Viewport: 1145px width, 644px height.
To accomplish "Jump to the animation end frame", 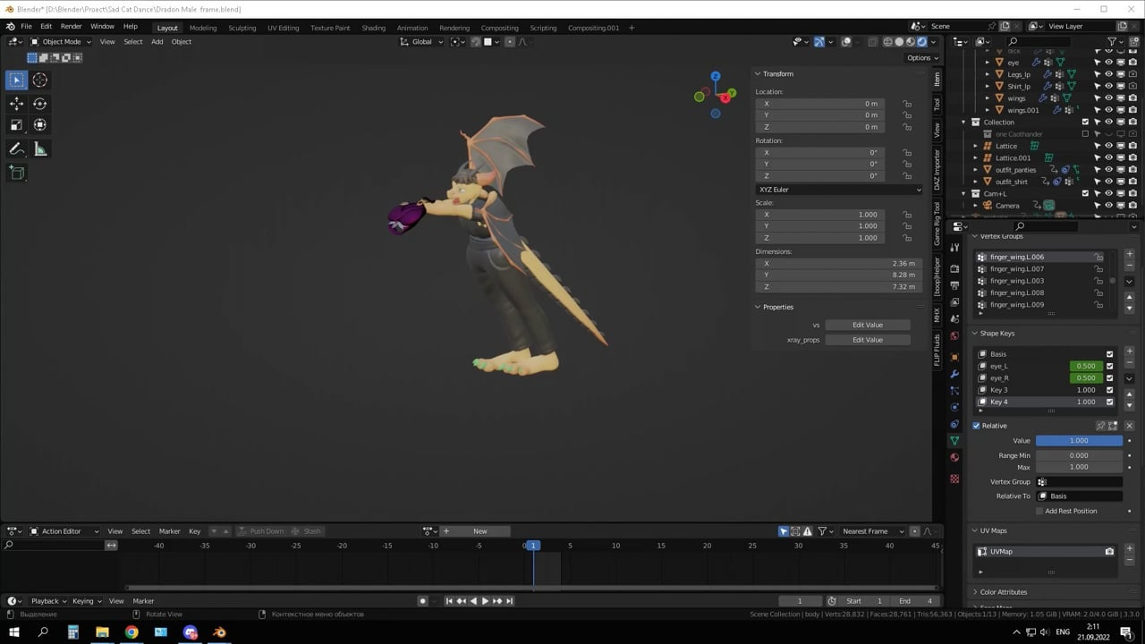I will coord(509,601).
